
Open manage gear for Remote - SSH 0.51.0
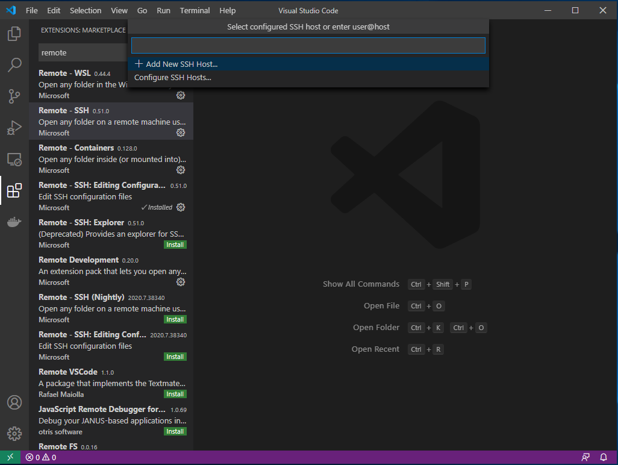point(181,133)
